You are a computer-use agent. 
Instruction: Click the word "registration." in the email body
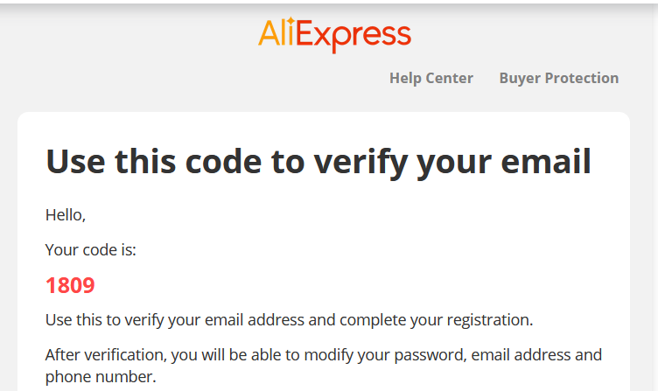[490, 320]
